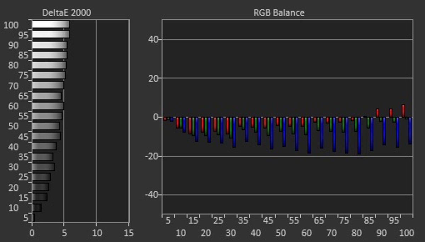The height and width of the screenshot is (242, 425).
Task: Click the green RGB Balance bar at 30
Action: tap(231, 128)
